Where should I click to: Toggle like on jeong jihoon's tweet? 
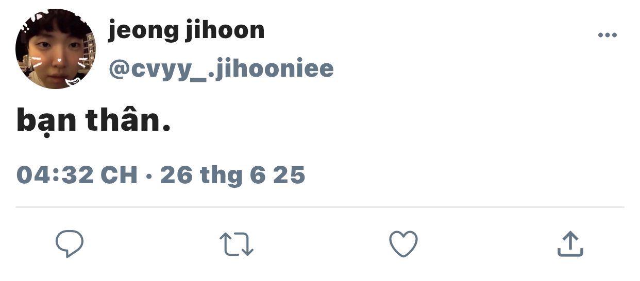click(x=403, y=244)
